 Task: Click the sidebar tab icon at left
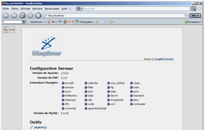click(x=6, y=30)
